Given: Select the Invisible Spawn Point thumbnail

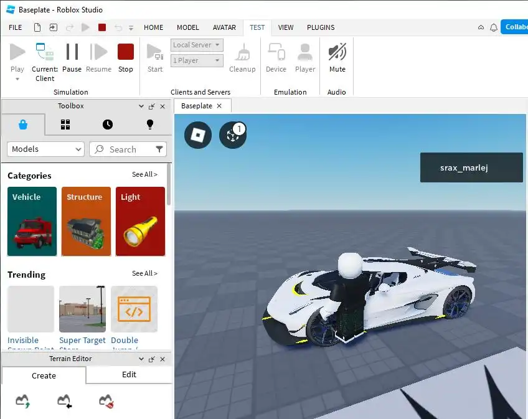Looking at the screenshot, I should pos(31,309).
